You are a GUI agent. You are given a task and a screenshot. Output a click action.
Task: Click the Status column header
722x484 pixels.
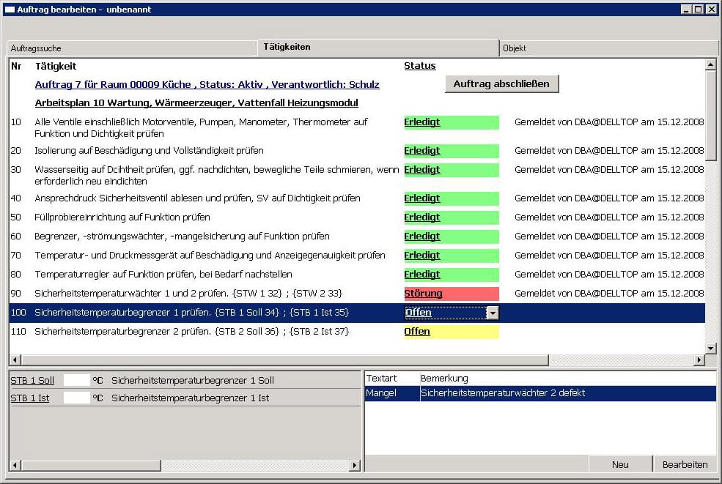(419, 66)
